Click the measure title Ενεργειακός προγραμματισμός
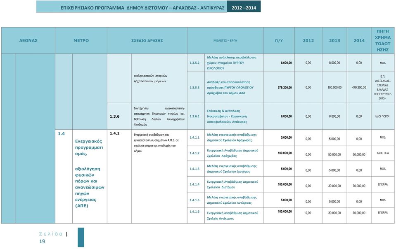Viewport: 396px width, 249px height. pos(89,147)
